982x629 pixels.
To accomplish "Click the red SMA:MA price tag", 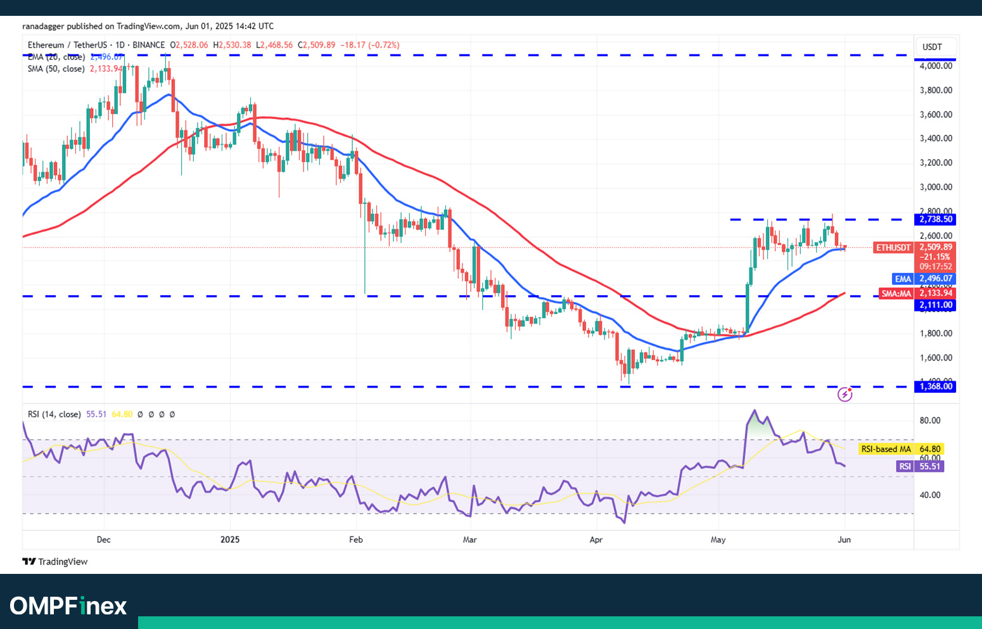I will point(896,293).
